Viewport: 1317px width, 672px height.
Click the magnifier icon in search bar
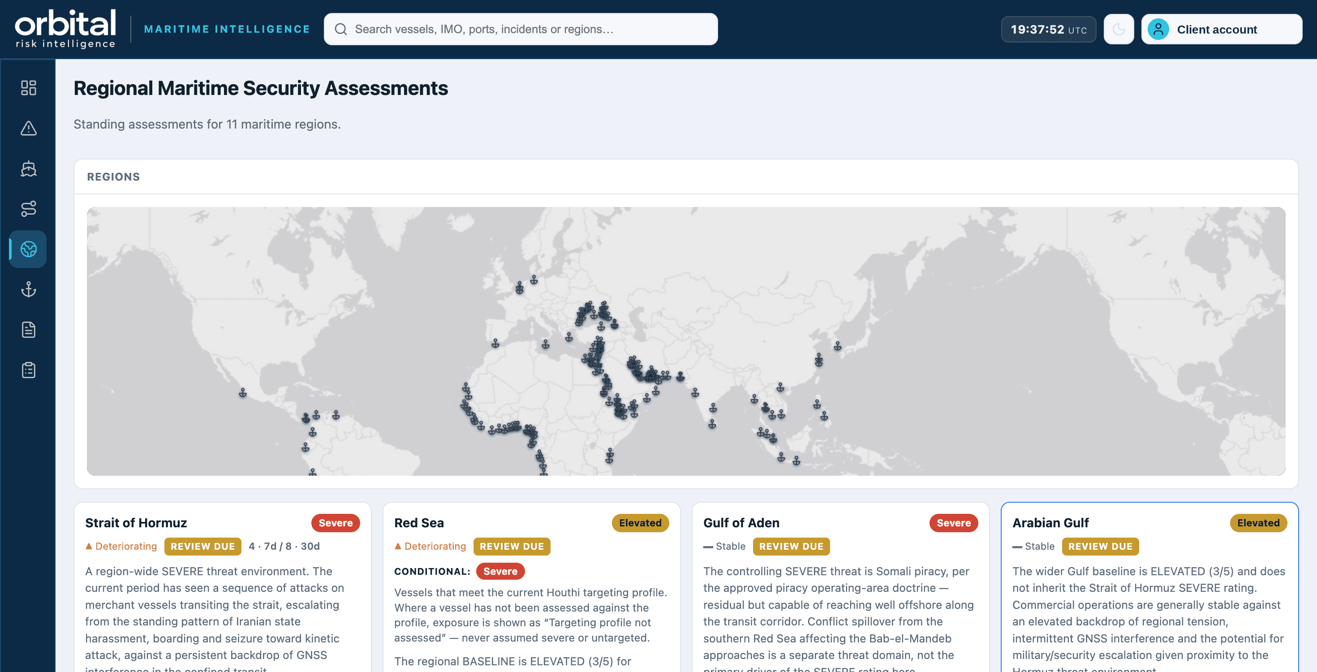pyautogui.click(x=341, y=29)
